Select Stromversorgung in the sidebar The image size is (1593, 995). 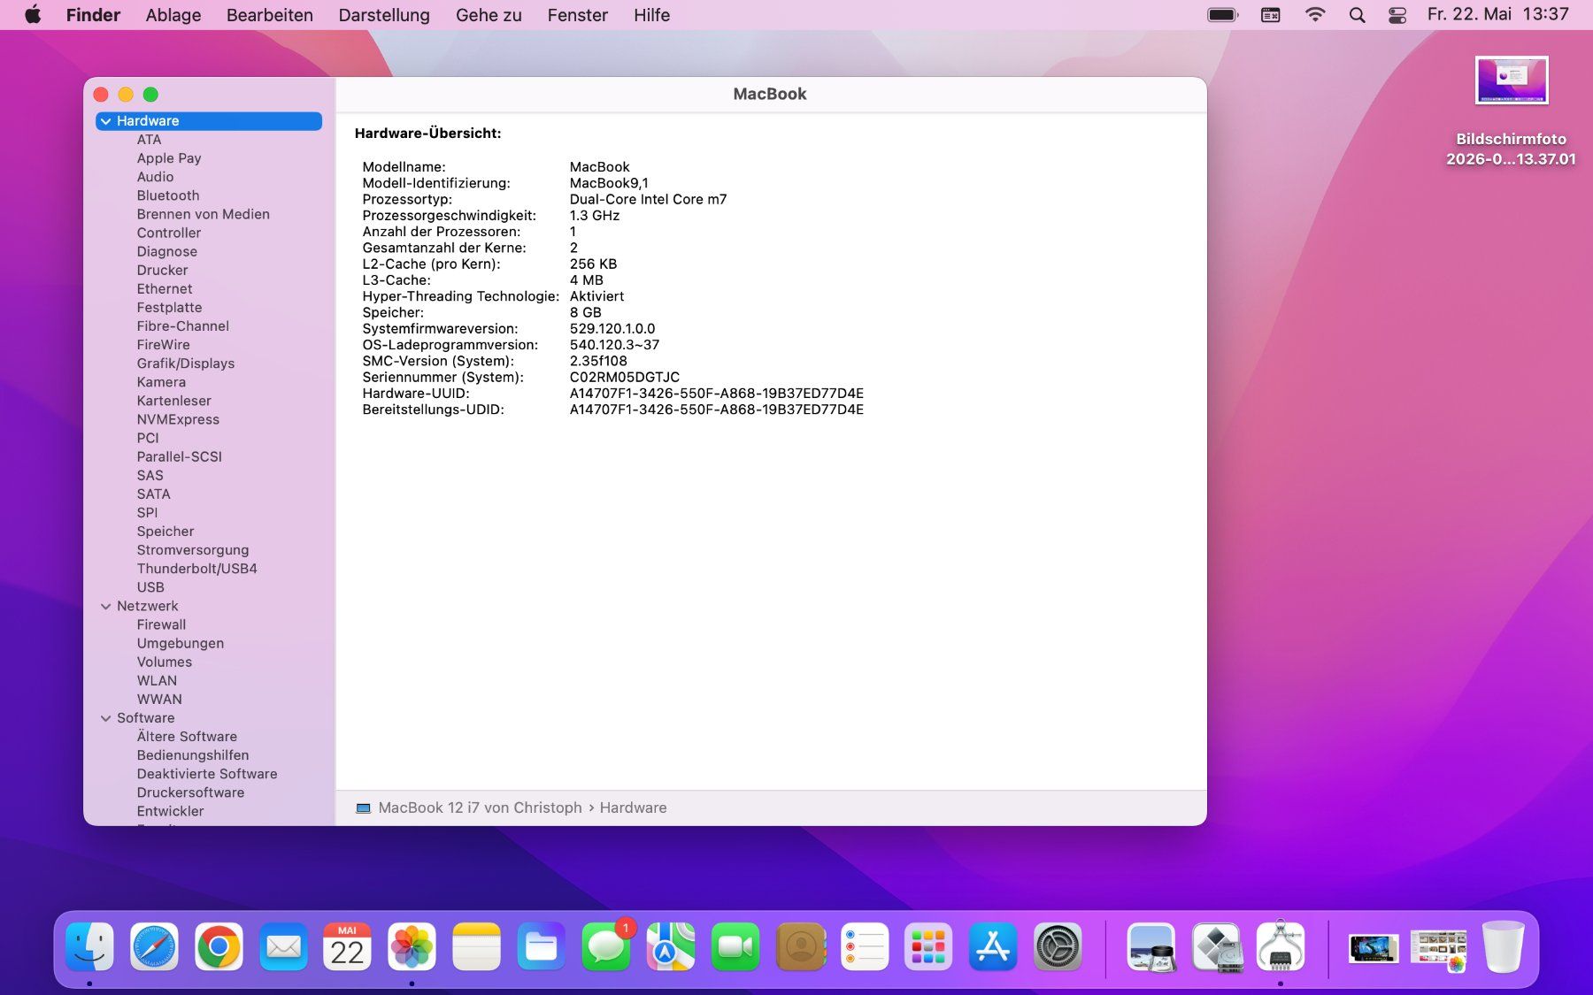pyautogui.click(x=193, y=550)
